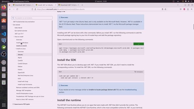Screen dimensions: 194x109
Task: Open Hello World in sidebar
Action: 18,28
